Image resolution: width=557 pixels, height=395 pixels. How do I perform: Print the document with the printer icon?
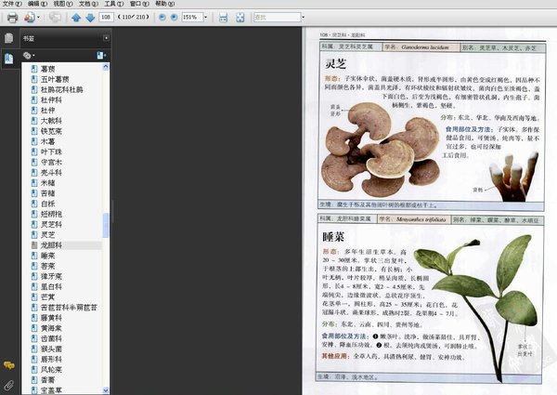point(12,17)
